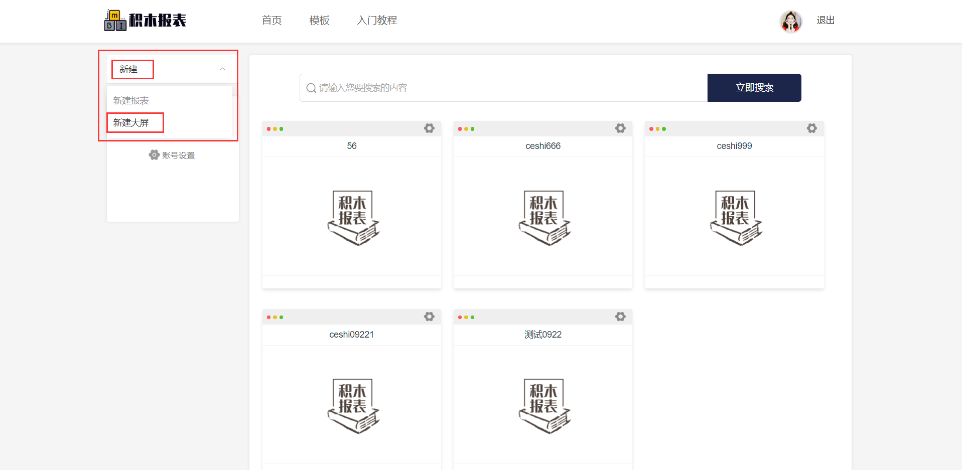Click the 新建 menu header
This screenshot has width=962, height=470.
172,69
